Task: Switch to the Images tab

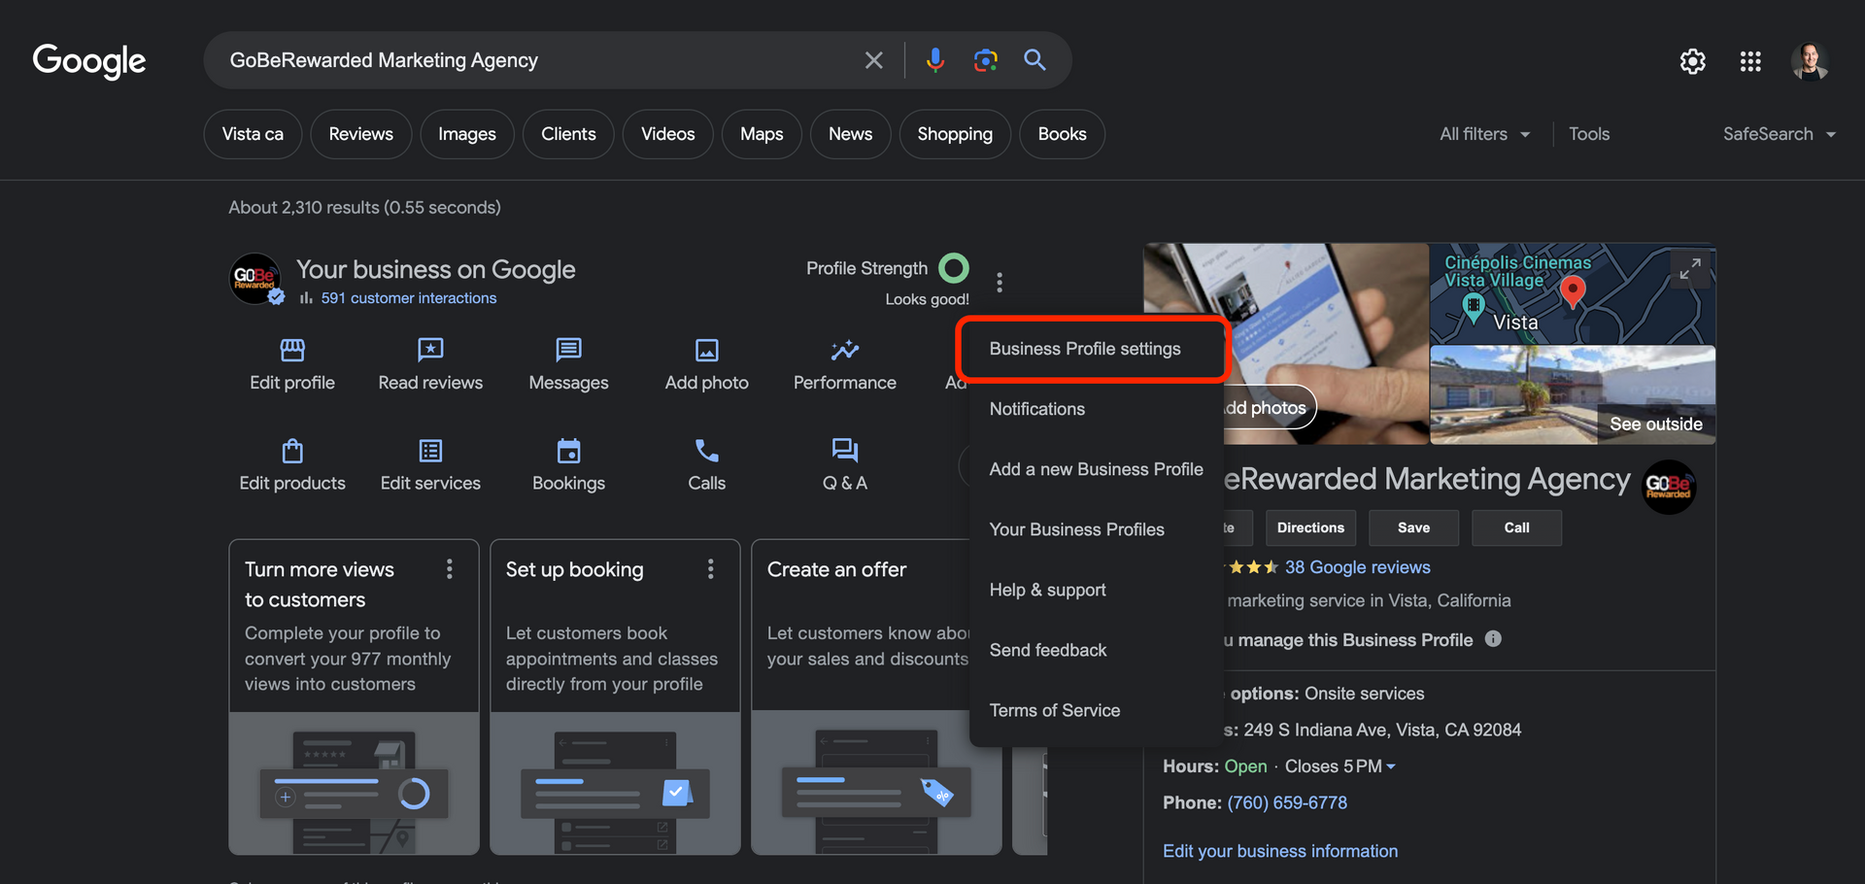Action: coord(467,134)
